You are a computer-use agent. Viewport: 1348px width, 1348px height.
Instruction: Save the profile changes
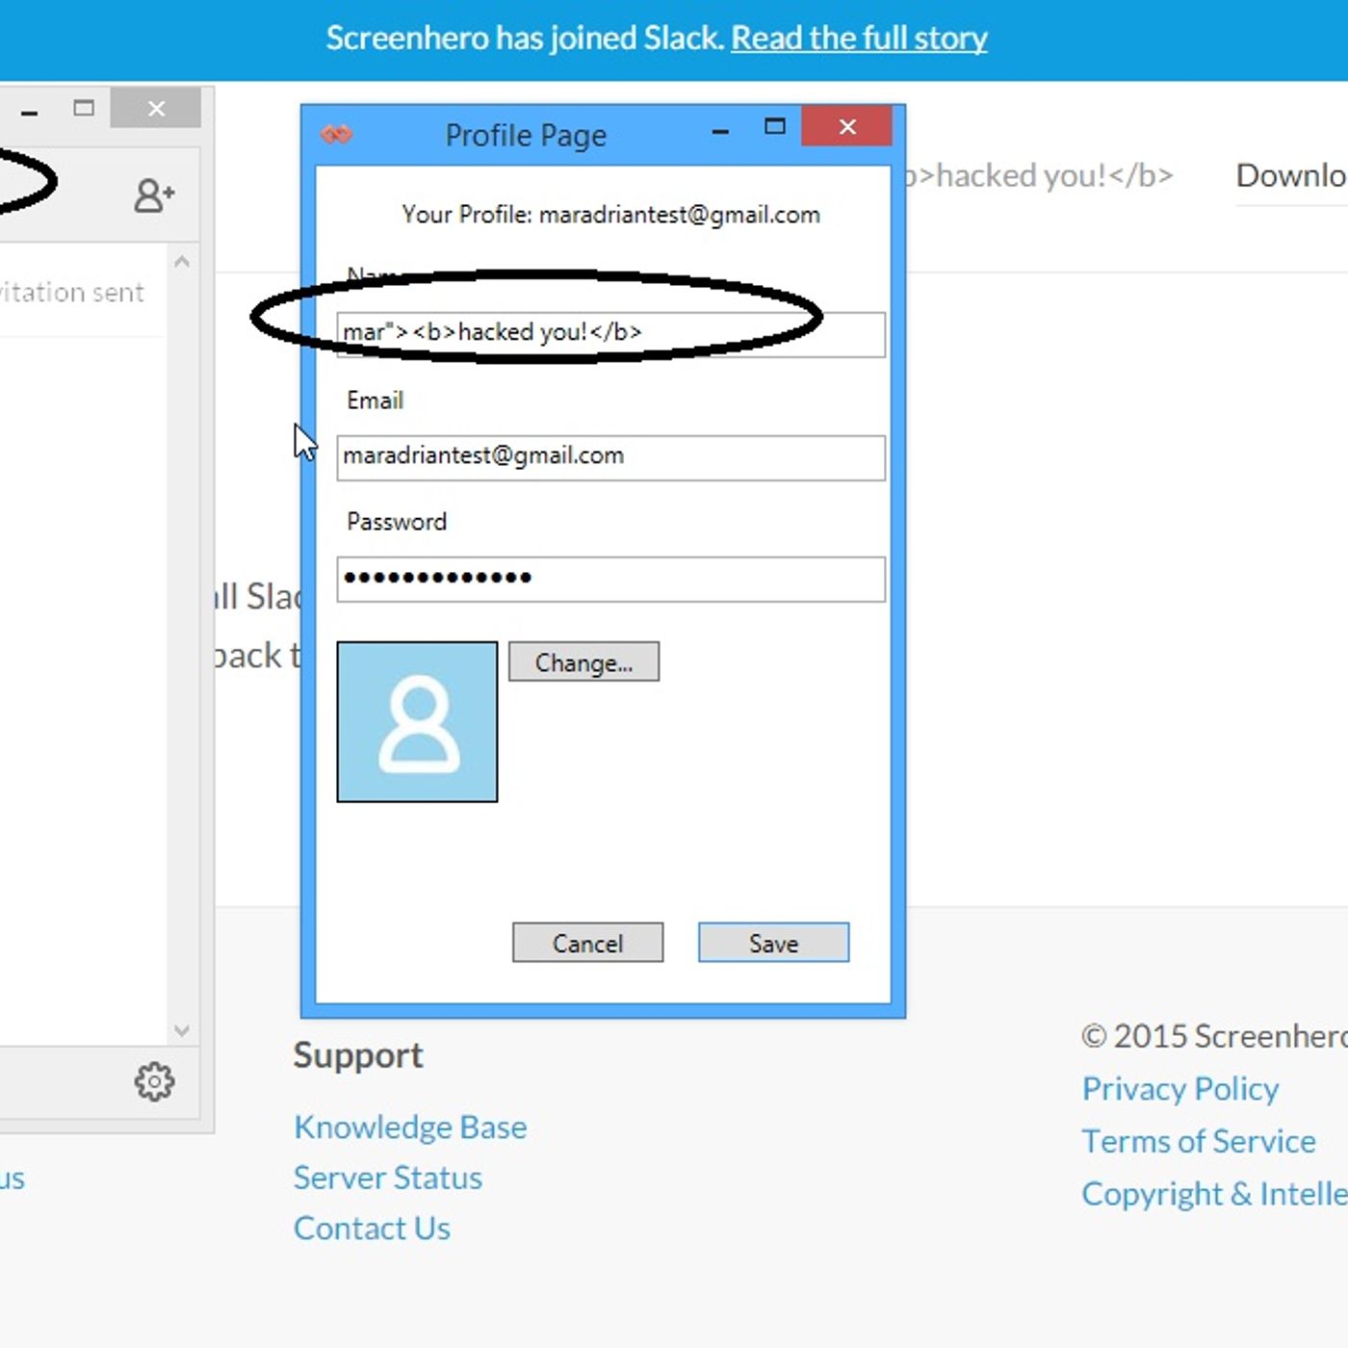coord(773,943)
